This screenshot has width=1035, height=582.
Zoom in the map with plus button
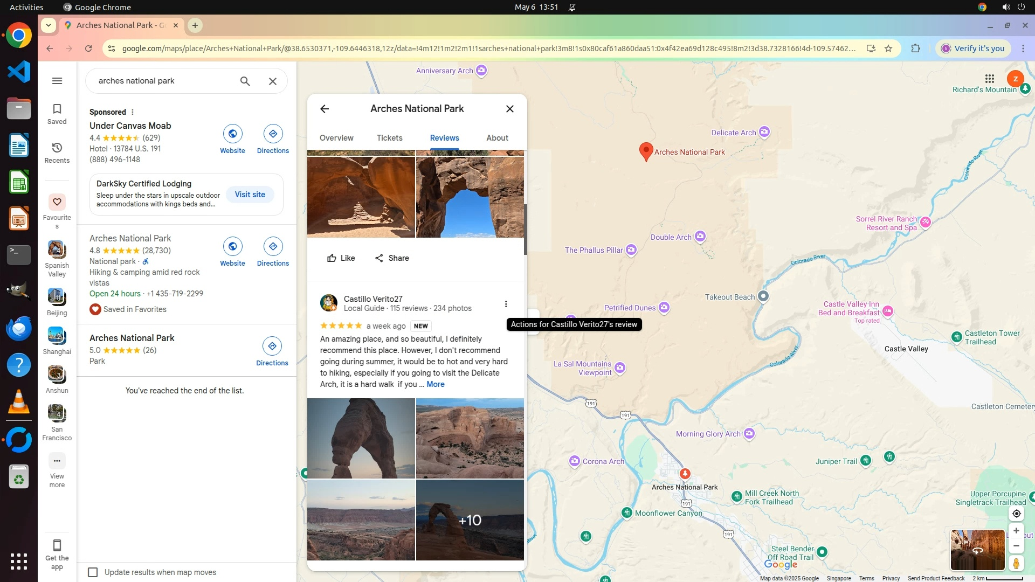1016,531
